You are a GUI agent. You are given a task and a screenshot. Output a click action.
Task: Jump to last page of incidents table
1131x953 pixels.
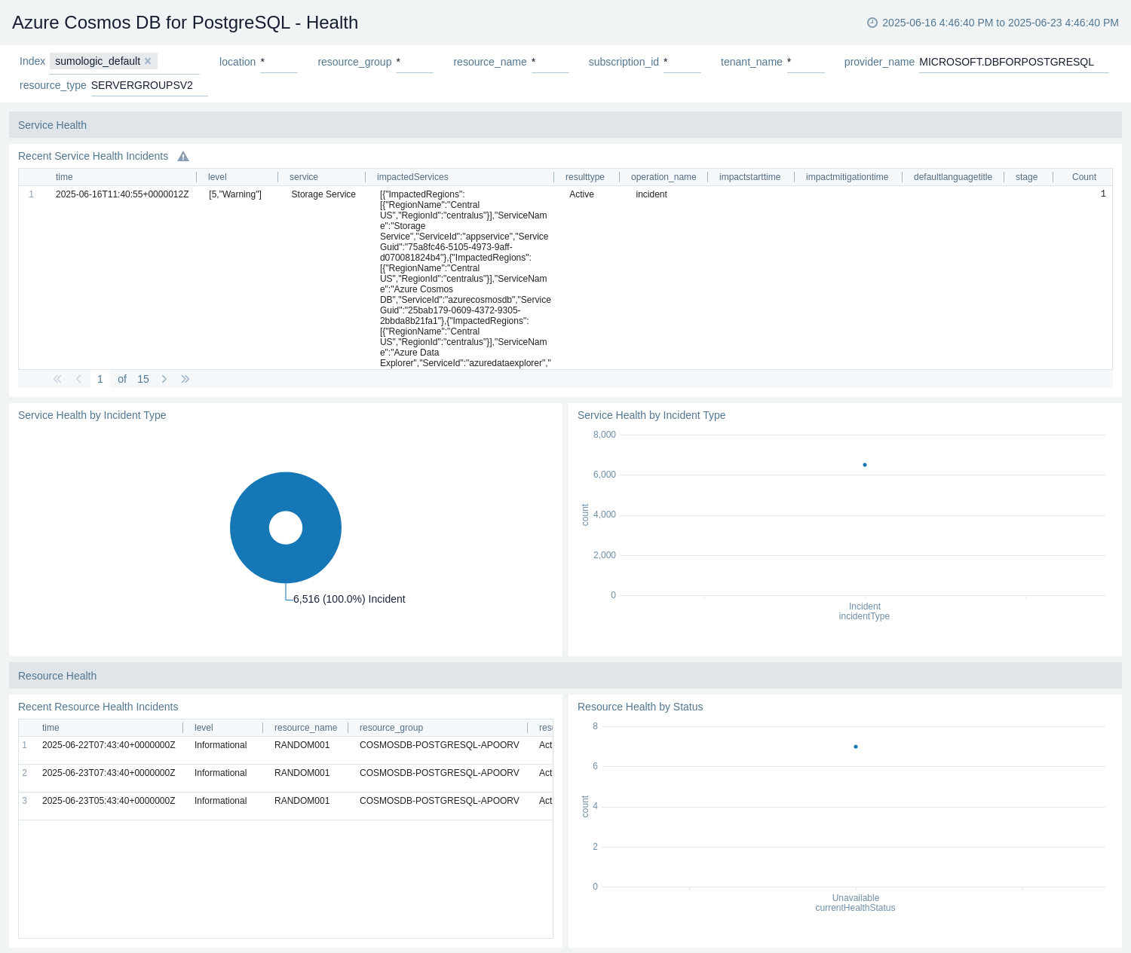coord(185,379)
